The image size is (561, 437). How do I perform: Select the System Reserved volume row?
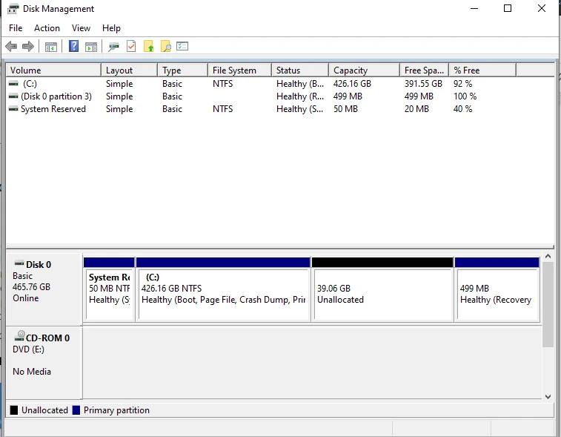click(x=261, y=108)
